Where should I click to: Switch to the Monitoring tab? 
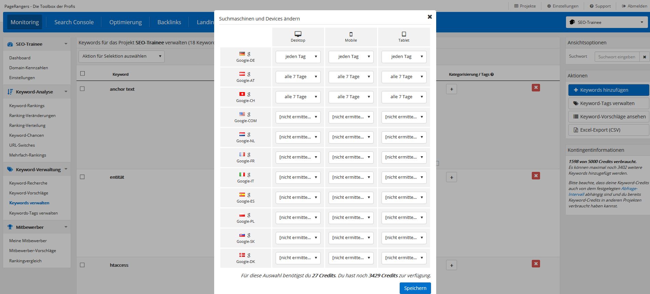(x=25, y=22)
